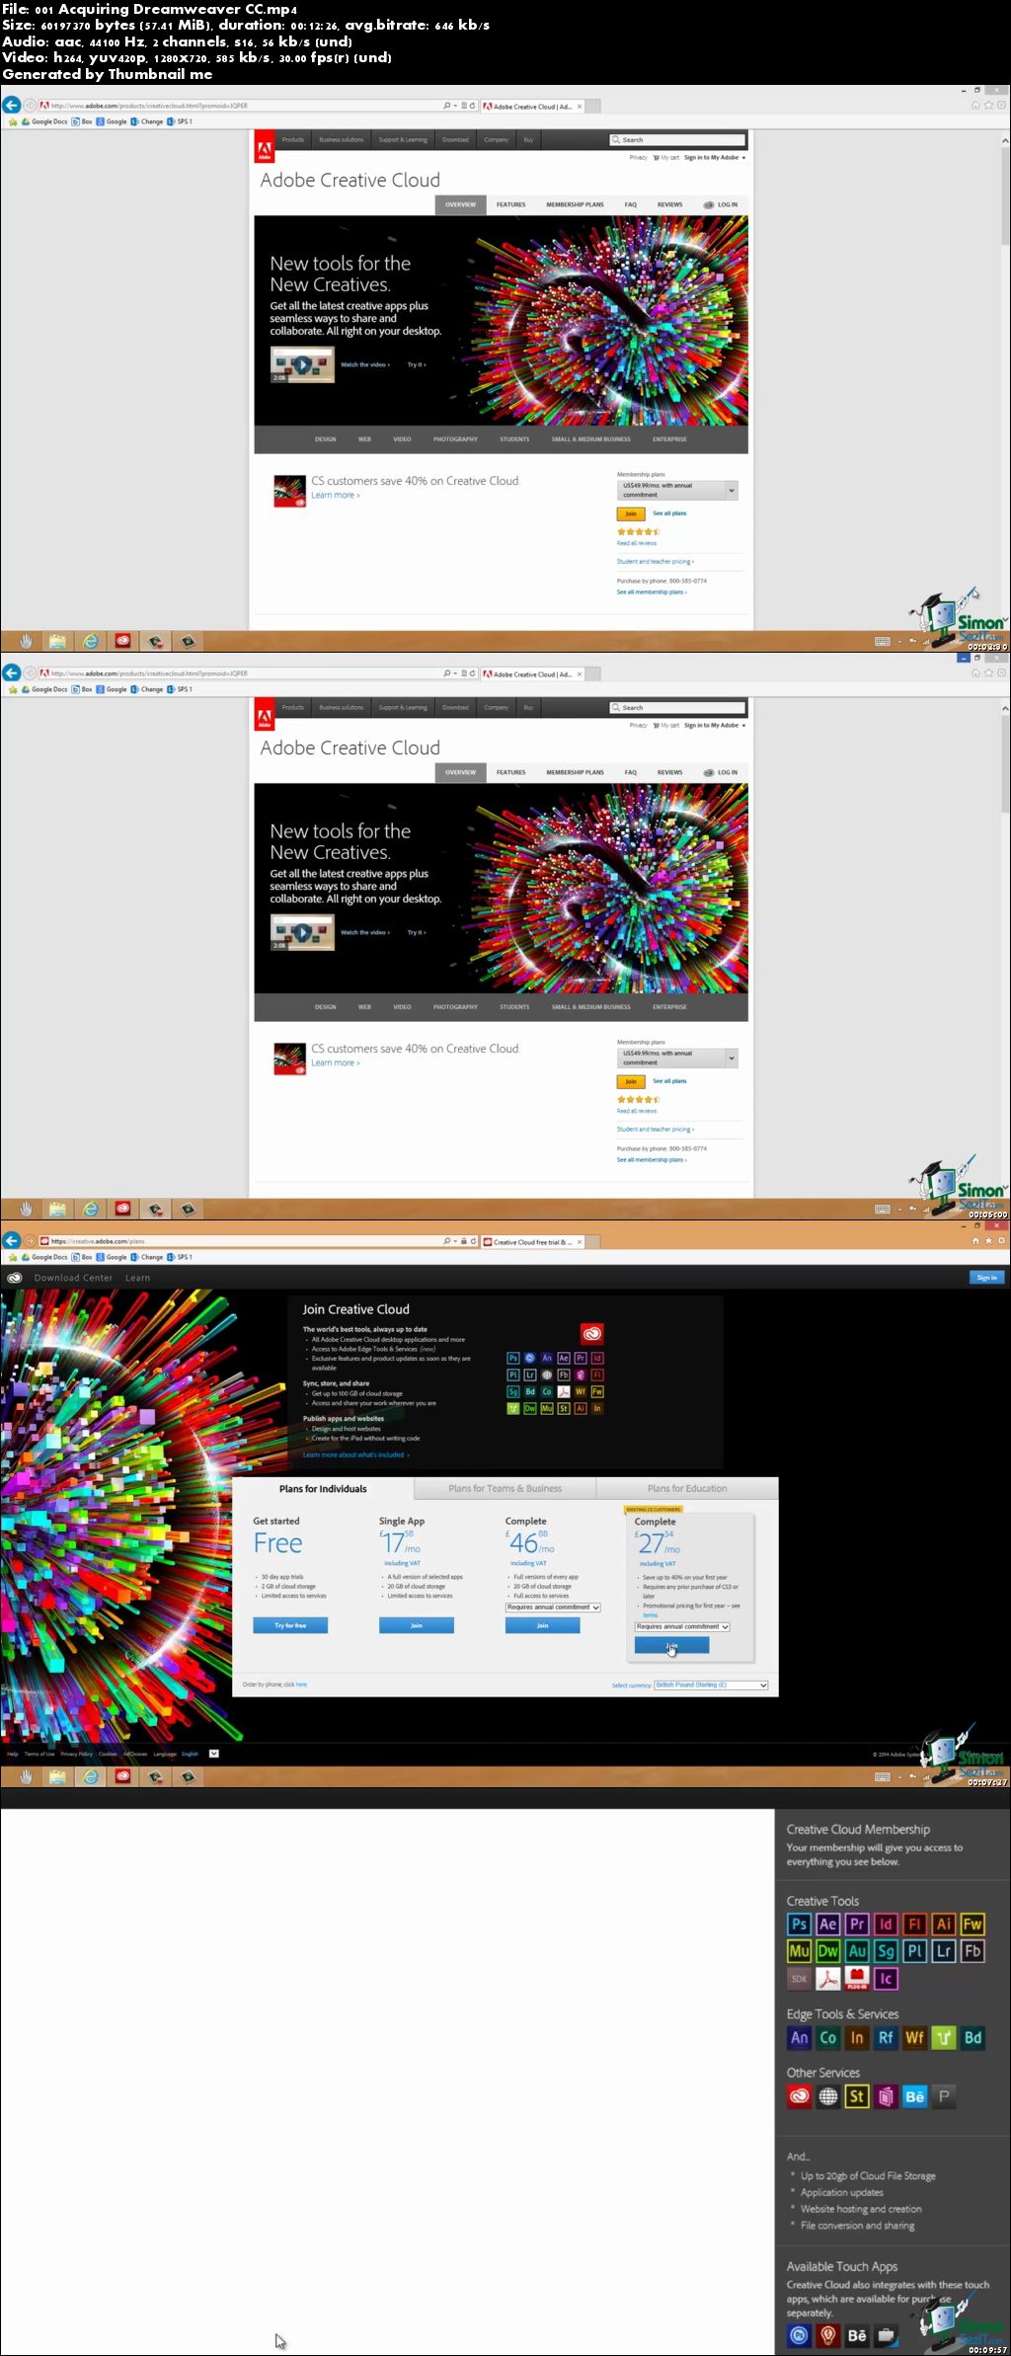The image size is (1011, 2356).
Task: Click the blue Sign in button
Action: (x=986, y=1277)
